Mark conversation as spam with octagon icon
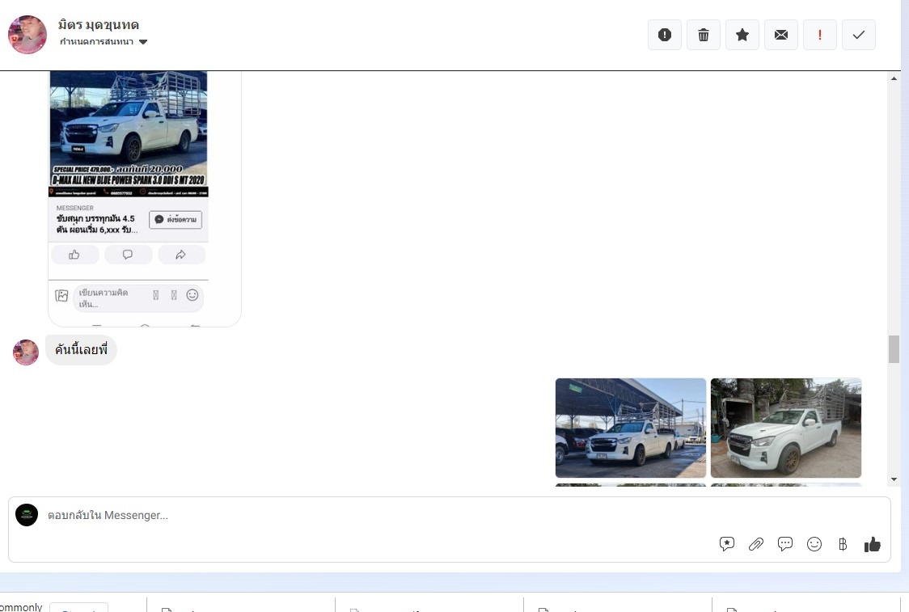909x612 pixels. (x=665, y=35)
